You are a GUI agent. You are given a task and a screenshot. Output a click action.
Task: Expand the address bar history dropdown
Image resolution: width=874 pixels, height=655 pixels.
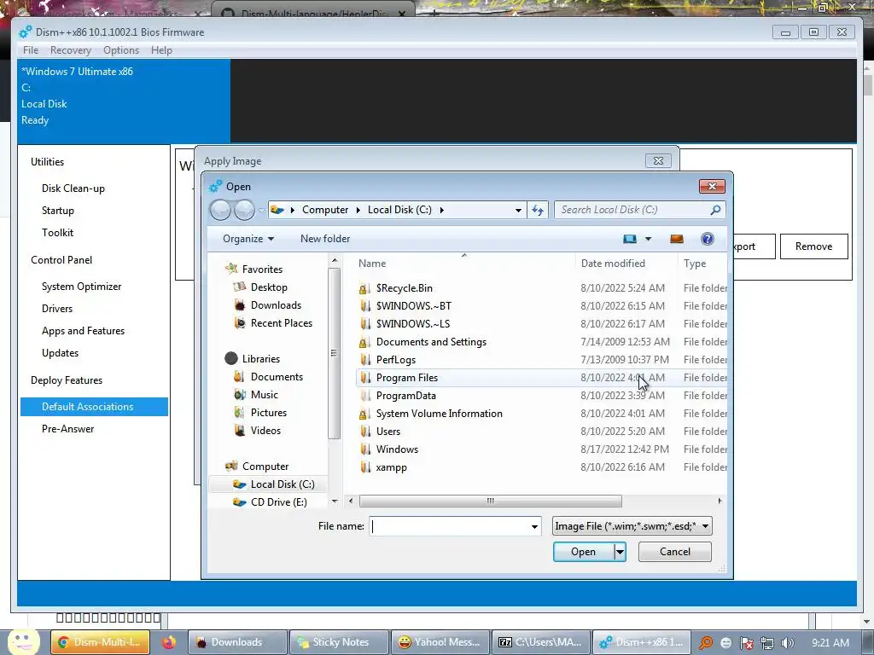tap(518, 210)
